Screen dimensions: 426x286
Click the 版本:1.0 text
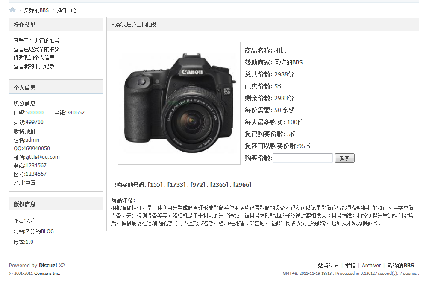pyautogui.click(x=24, y=242)
